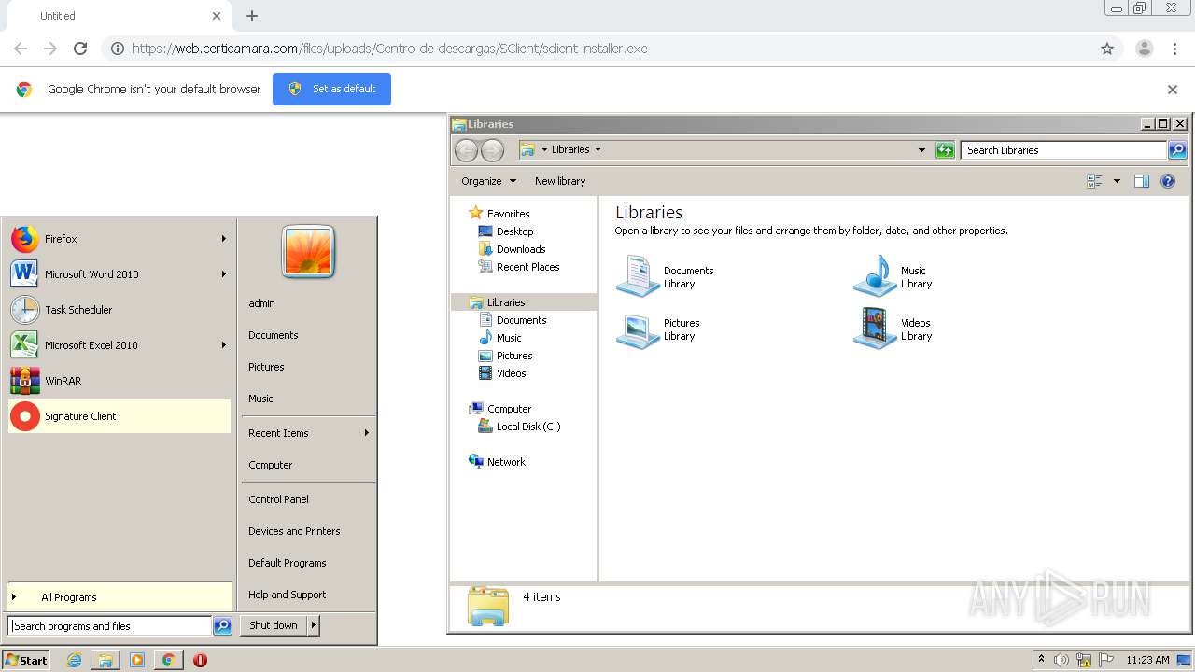Open the Pictures library icon
Image resolution: width=1195 pixels, height=672 pixels.
[x=639, y=329]
